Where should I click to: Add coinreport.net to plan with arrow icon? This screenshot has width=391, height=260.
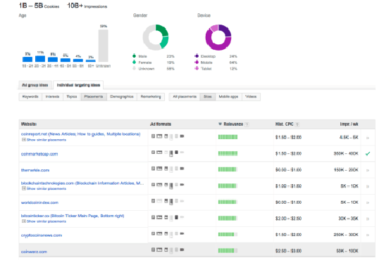coord(368,138)
